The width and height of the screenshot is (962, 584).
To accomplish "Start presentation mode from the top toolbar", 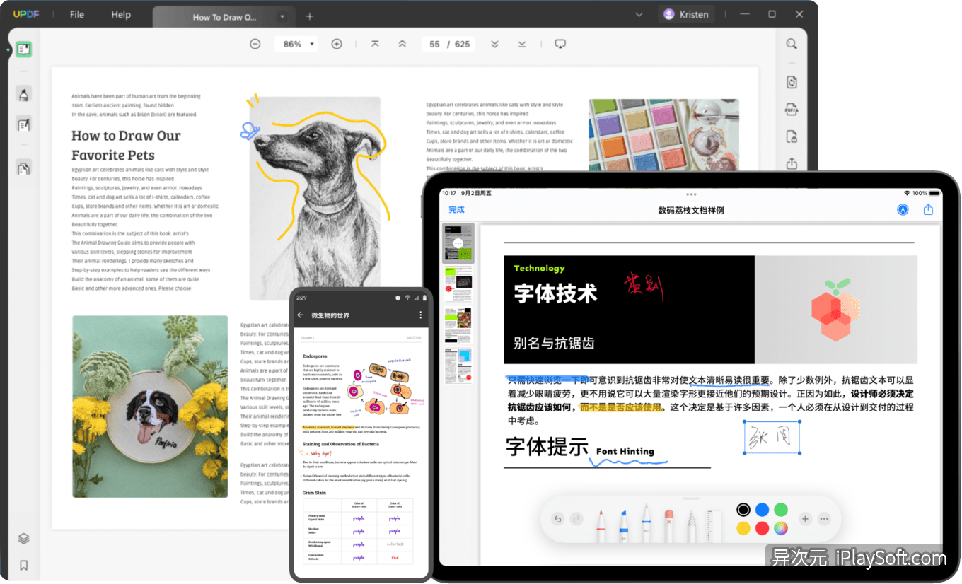I will [x=560, y=43].
